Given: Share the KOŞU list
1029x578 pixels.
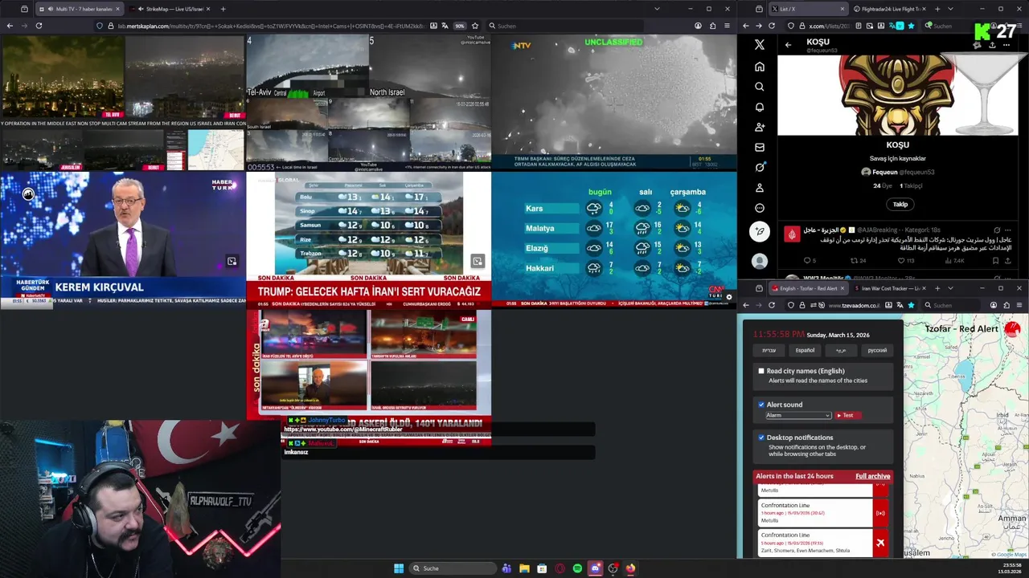Looking at the screenshot, I should 992,45.
